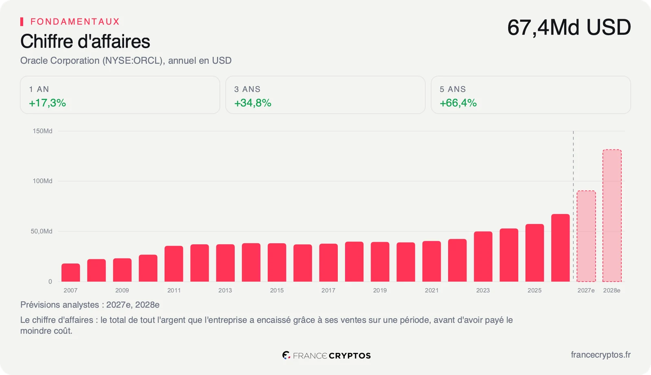Click the 2027e axis label
This screenshot has height=375, width=651.
pos(586,290)
